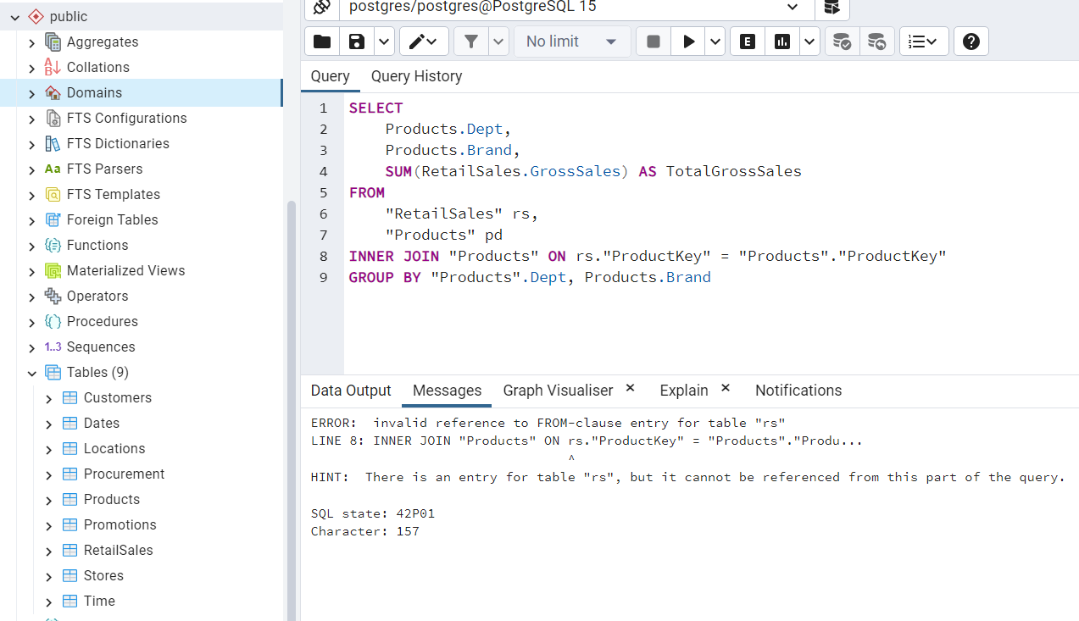Close the Explain tab
This screenshot has height=621, width=1079.
(726, 388)
